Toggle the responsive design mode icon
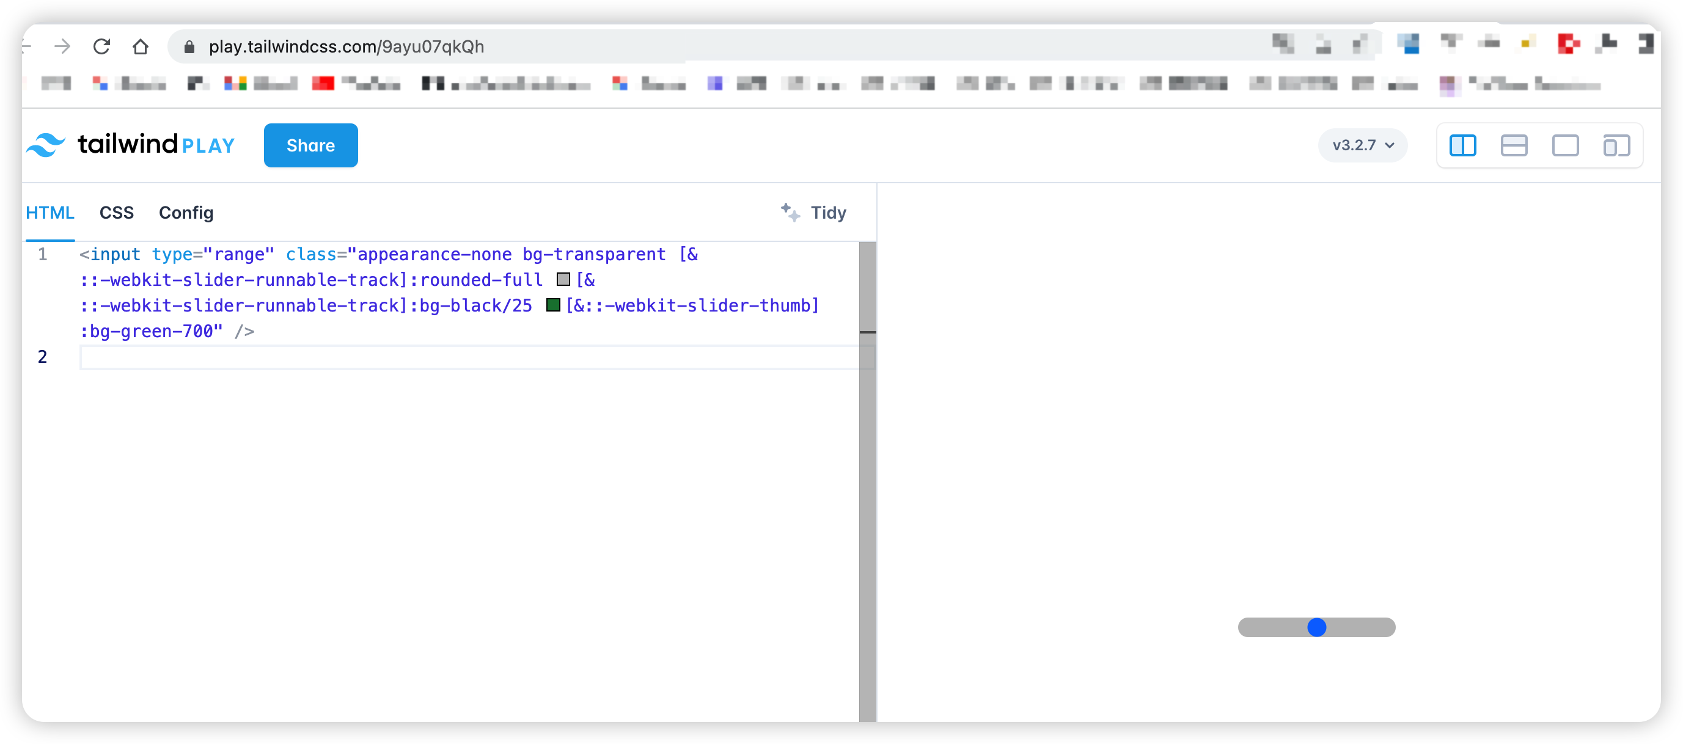The image size is (1683, 744). [1616, 145]
